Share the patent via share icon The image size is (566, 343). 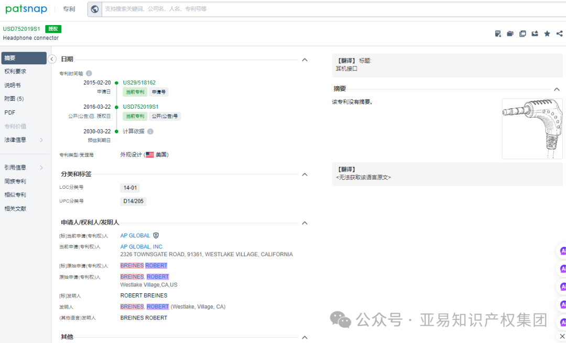coord(559,33)
